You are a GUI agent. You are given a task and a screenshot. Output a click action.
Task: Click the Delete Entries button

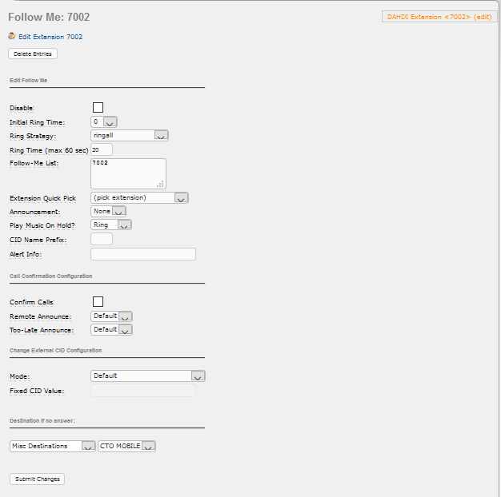33,54
